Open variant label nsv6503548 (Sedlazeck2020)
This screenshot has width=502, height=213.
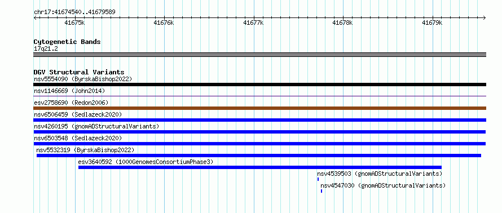(78, 138)
